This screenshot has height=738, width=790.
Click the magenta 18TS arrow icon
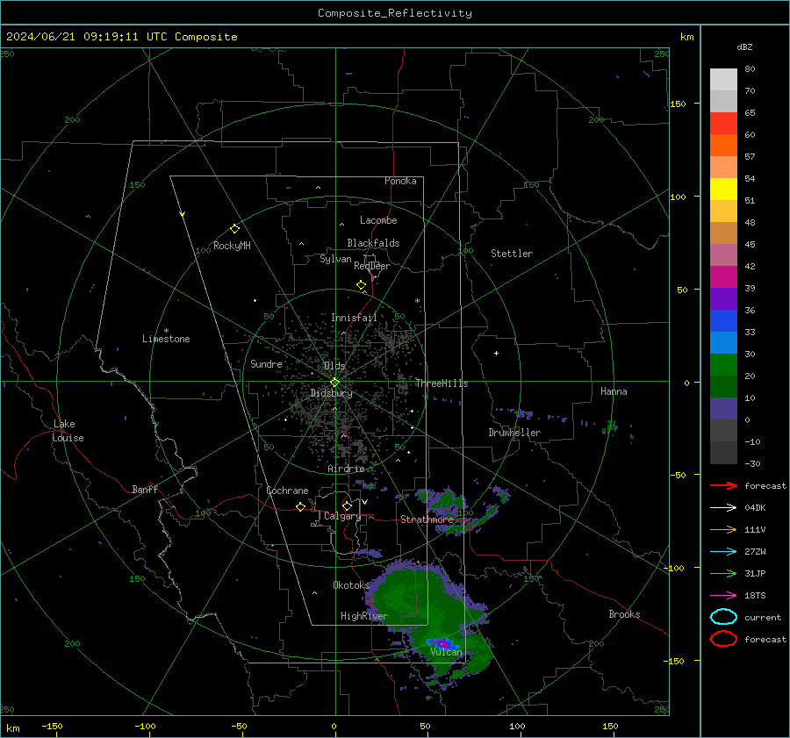point(723,596)
